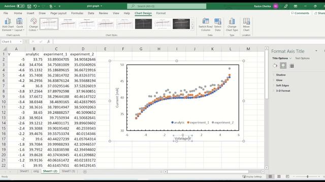
Task: Add a new sheet with plus icon
Action: (x=85, y=171)
